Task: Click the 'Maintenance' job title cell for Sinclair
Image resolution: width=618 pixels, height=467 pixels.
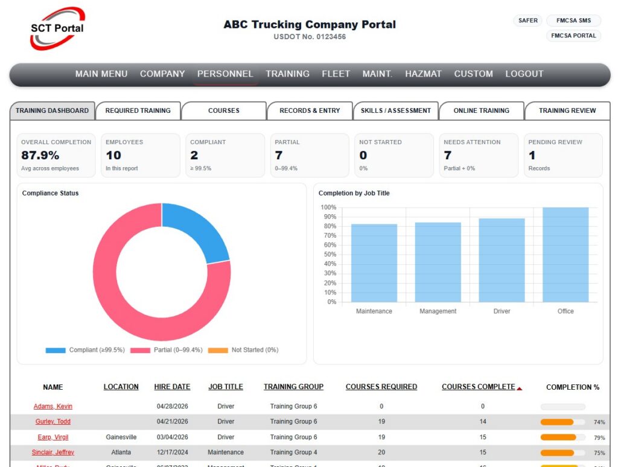Action: (226, 453)
